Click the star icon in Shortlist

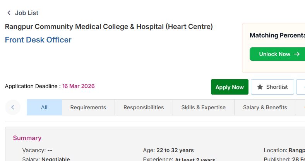pyautogui.click(x=260, y=87)
